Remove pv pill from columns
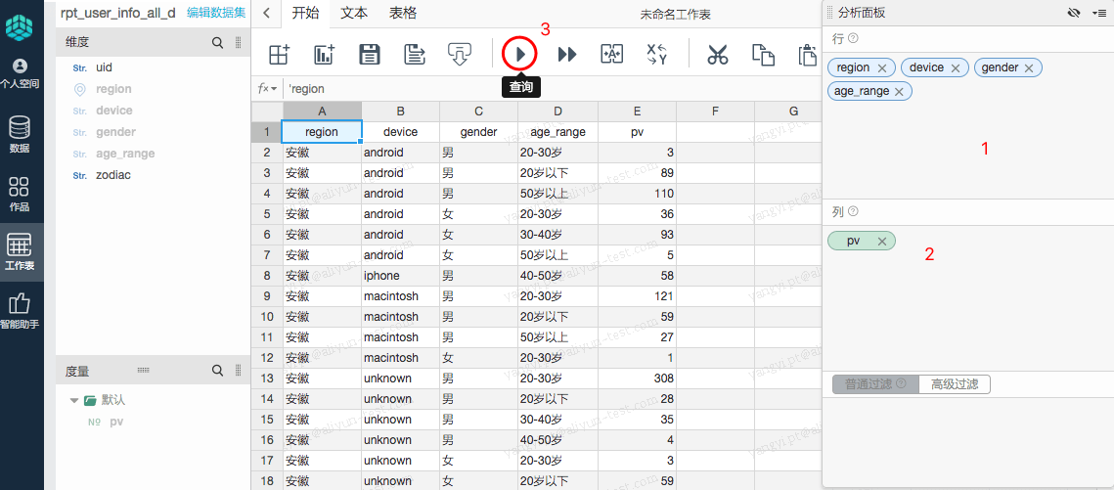 coord(881,242)
